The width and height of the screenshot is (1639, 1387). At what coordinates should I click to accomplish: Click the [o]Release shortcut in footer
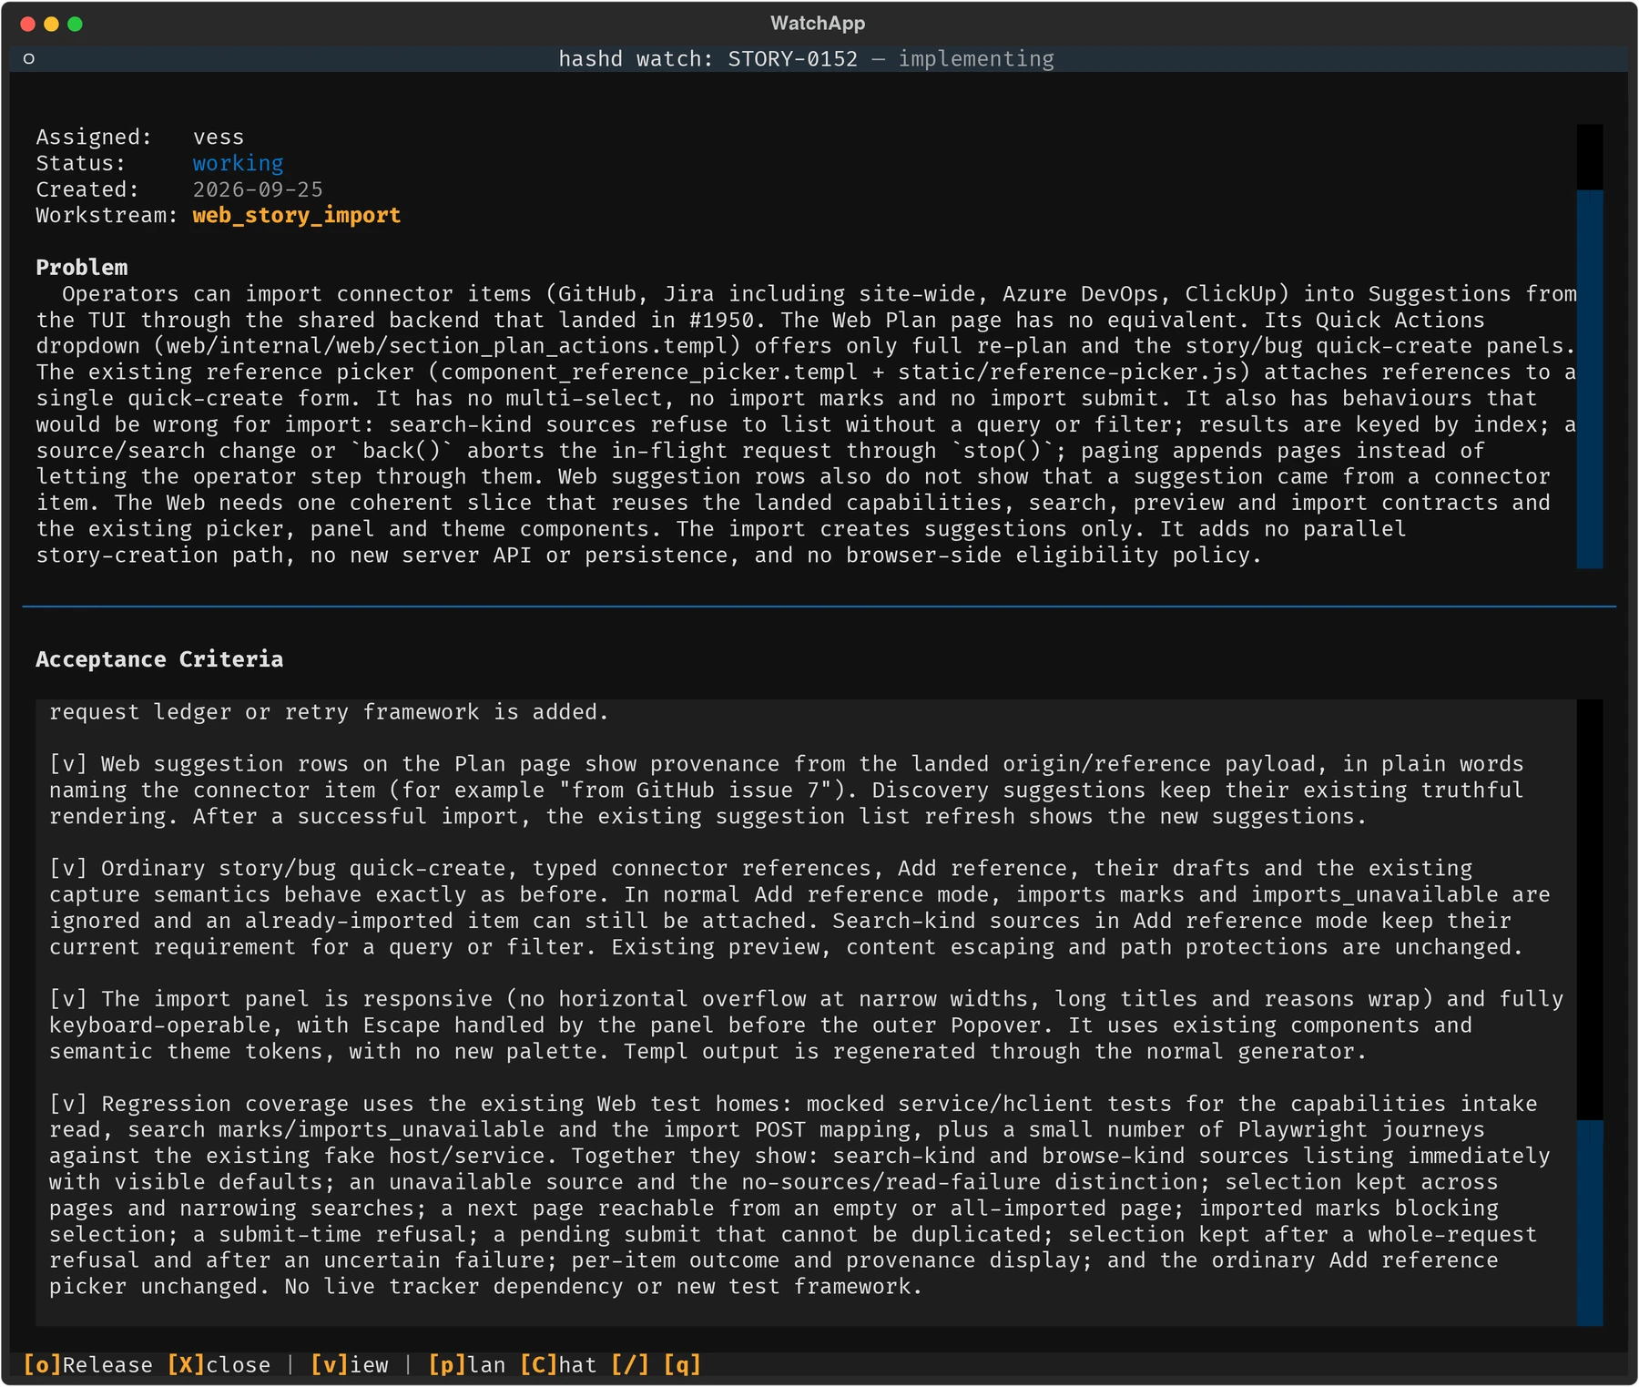(x=87, y=1364)
